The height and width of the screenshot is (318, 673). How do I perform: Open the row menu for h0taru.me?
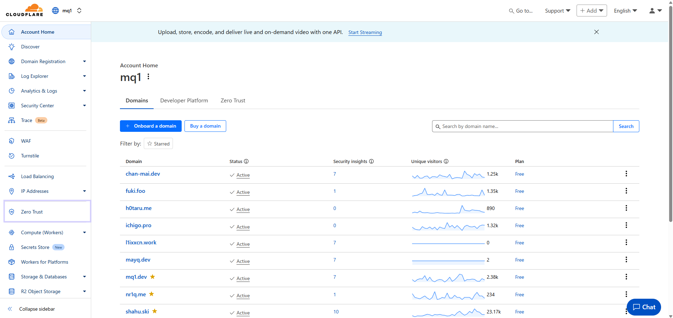point(626,208)
